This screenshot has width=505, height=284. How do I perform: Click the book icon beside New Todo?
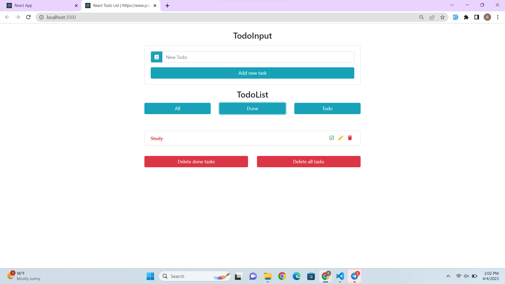(156, 57)
